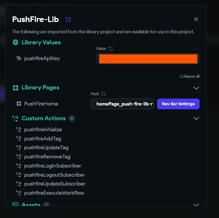
Task: Click the Library Pages section icon
Action: (16, 88)
